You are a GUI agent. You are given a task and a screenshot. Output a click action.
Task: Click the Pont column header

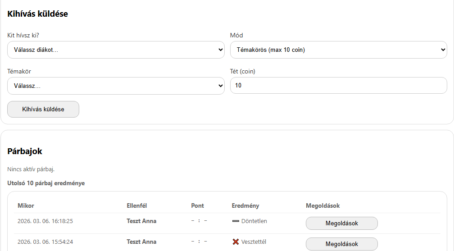[197, 205]
